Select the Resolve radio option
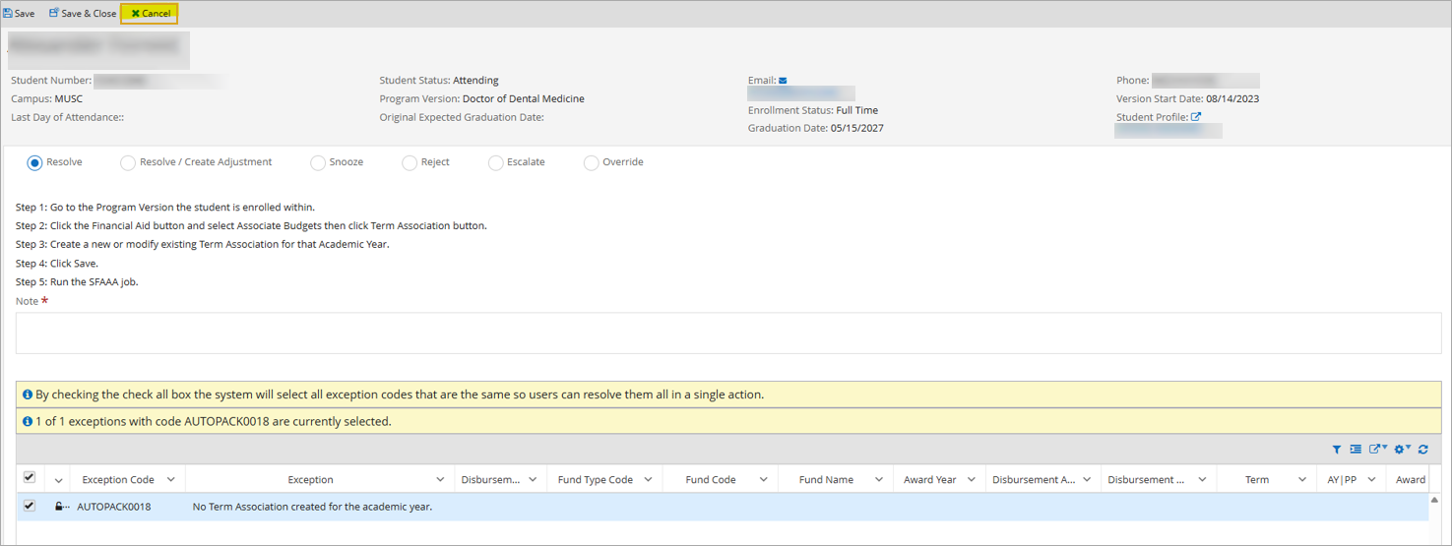This screenshot has height=546, width=1452. (x=34, y=162)
